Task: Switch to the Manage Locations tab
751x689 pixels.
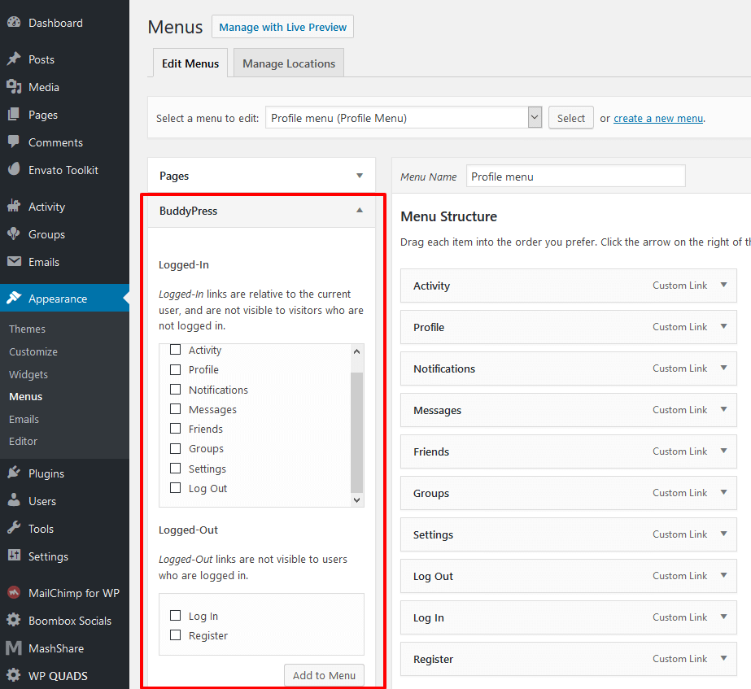Action: 289,63
